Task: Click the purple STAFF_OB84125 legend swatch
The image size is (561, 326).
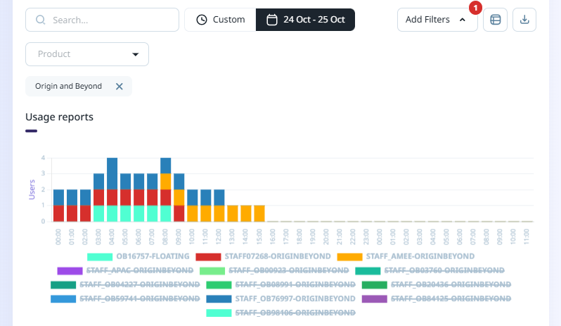Action: [x=375, y=299]
